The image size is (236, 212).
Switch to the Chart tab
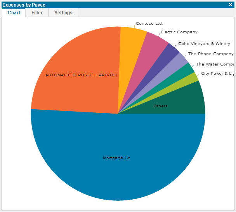pos(14,13)
